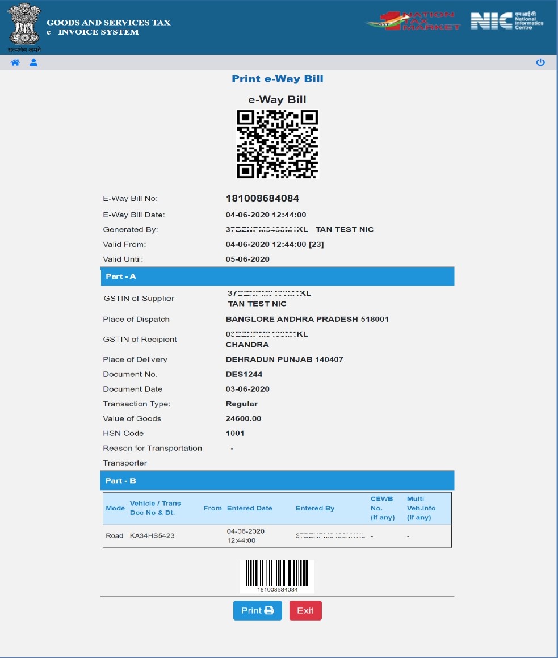558x658 pixels.
Task: Click the Valid Until date 05-06-2020
Action: [x=247, y=259]
